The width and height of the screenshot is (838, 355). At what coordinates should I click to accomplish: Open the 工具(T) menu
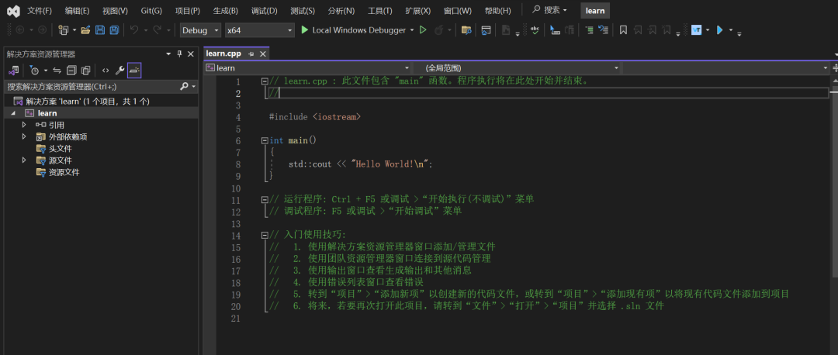pos(380,11)
